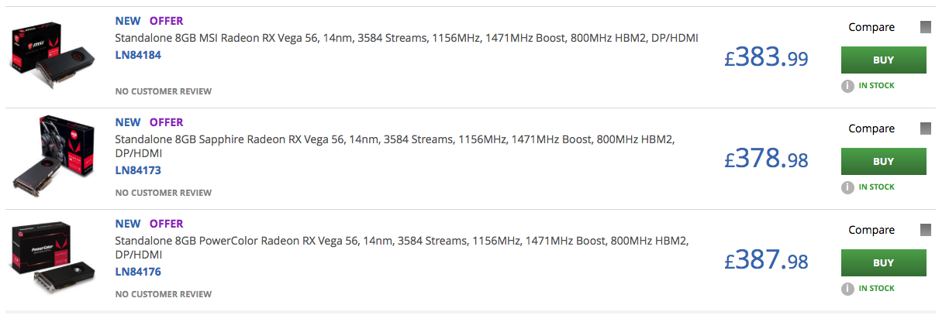The height and width of the screenshot is (329, 949).
Task: Click the info icon beside PowerColor stock status
Action: [x=847, y=289]
